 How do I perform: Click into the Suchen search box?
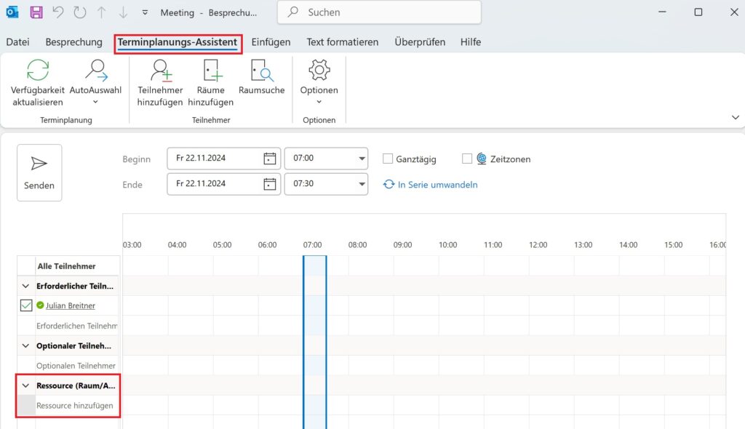tap(379, 12)
